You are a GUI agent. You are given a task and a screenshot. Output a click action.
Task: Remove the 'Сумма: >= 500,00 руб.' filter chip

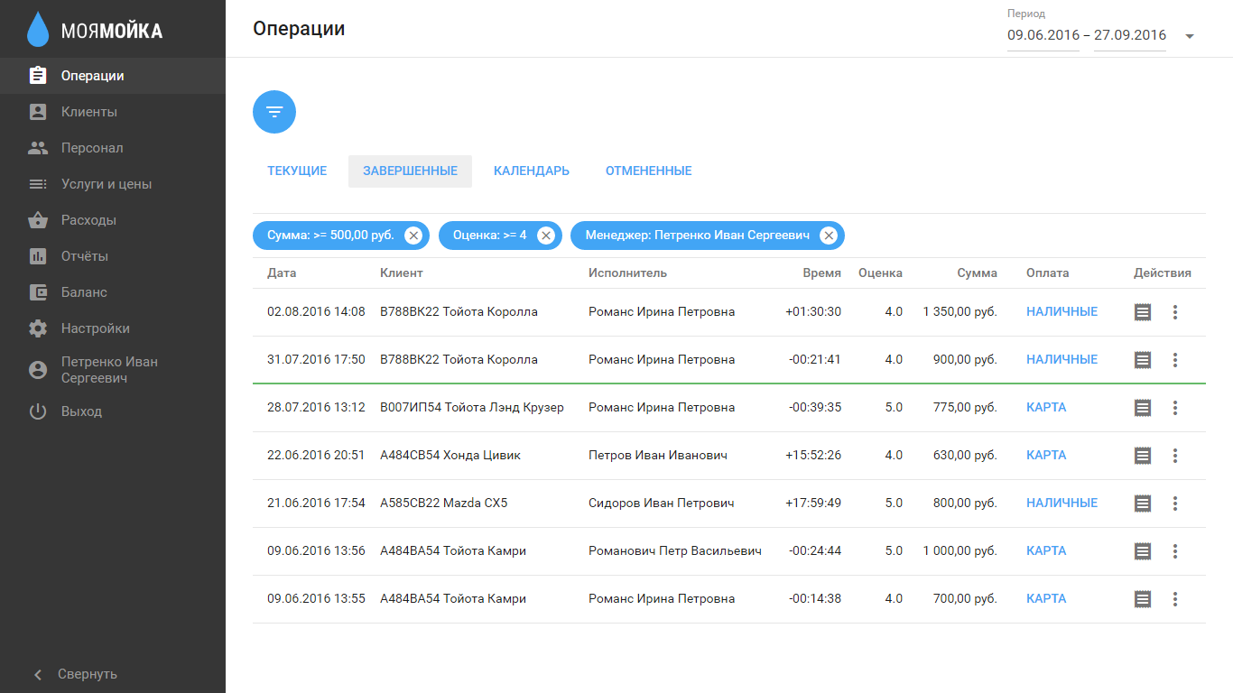point(413,236)
